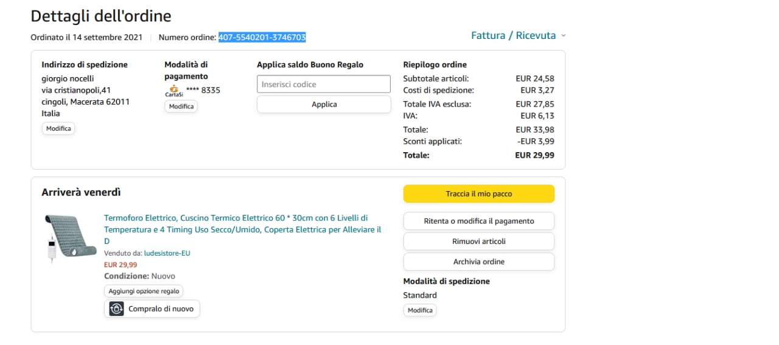Click the Rimuovi articoli button
Viewport: 779px width, 345px height.
click(478, 241)
